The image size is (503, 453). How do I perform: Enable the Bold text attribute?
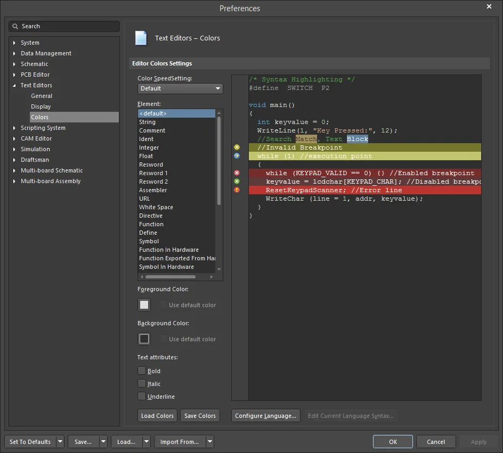click(142, 370)
